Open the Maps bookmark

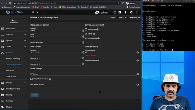(54, 7)
